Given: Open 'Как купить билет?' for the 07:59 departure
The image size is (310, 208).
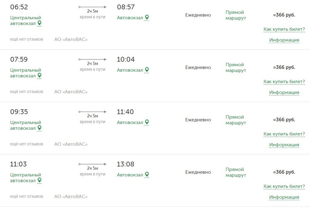Looking at the screenshot, I should point(284,82).
